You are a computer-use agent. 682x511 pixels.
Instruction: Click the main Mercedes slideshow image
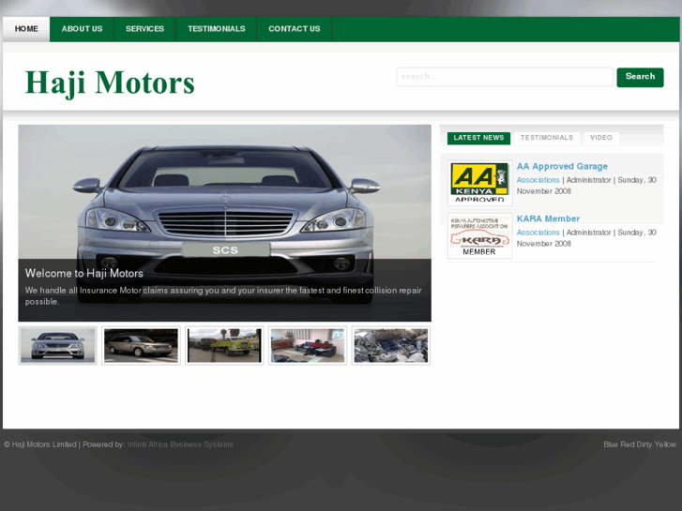click(224, 222)
